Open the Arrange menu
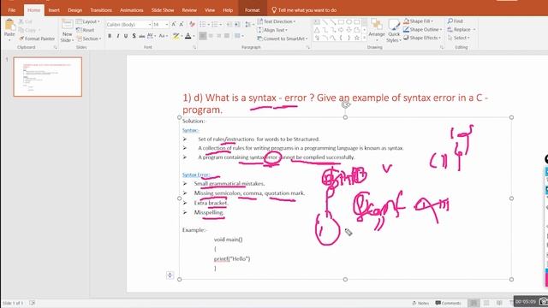Viewport: 548px width, 308px height. pos(377,31)
